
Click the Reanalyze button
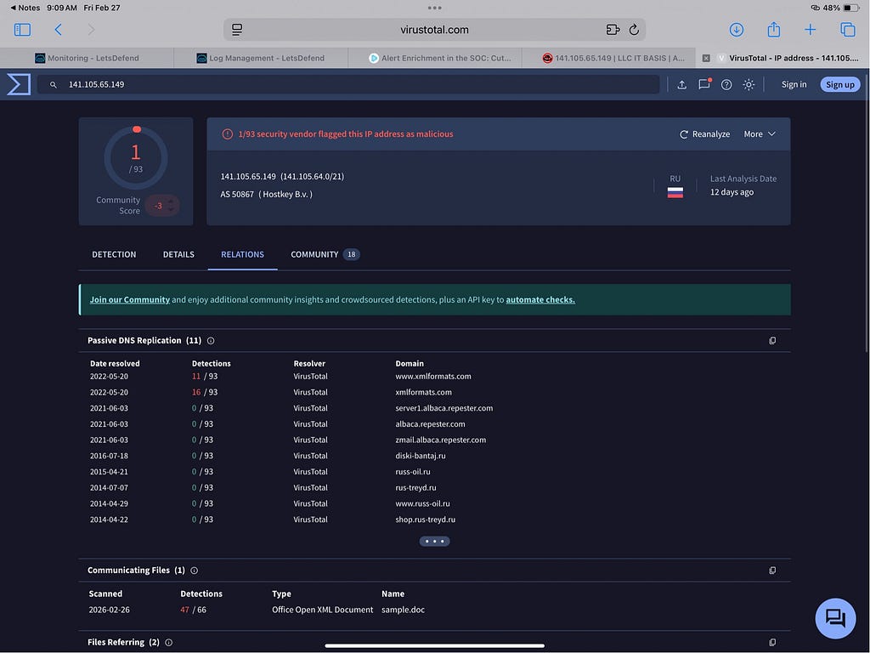point(704,134)
